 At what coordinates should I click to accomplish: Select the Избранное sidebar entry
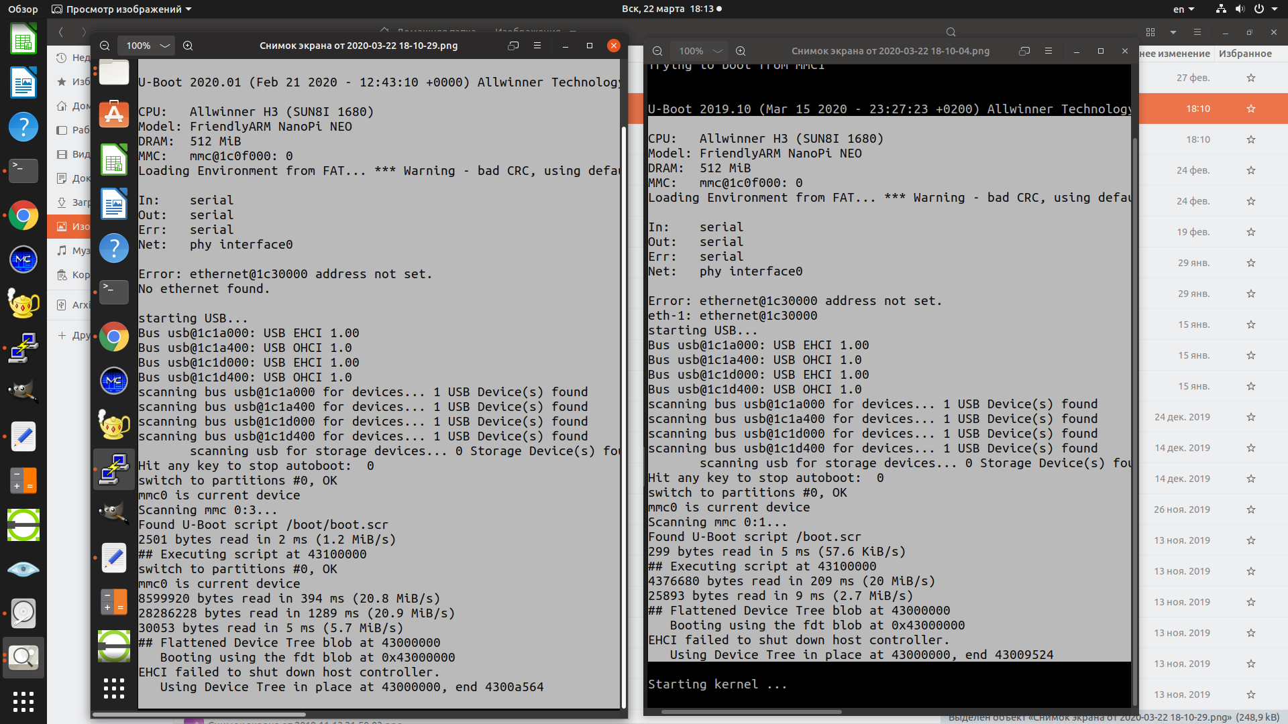70,82
